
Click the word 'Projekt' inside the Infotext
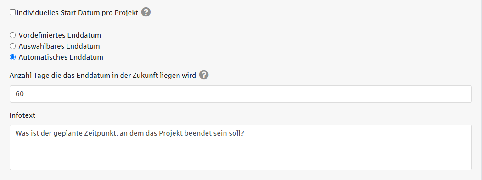(172, 134)
